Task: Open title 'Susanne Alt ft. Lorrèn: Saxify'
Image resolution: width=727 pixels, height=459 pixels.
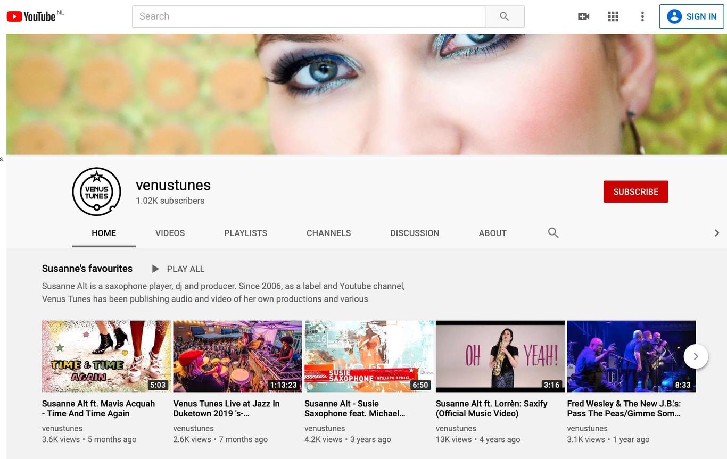Action: point(492,408)
